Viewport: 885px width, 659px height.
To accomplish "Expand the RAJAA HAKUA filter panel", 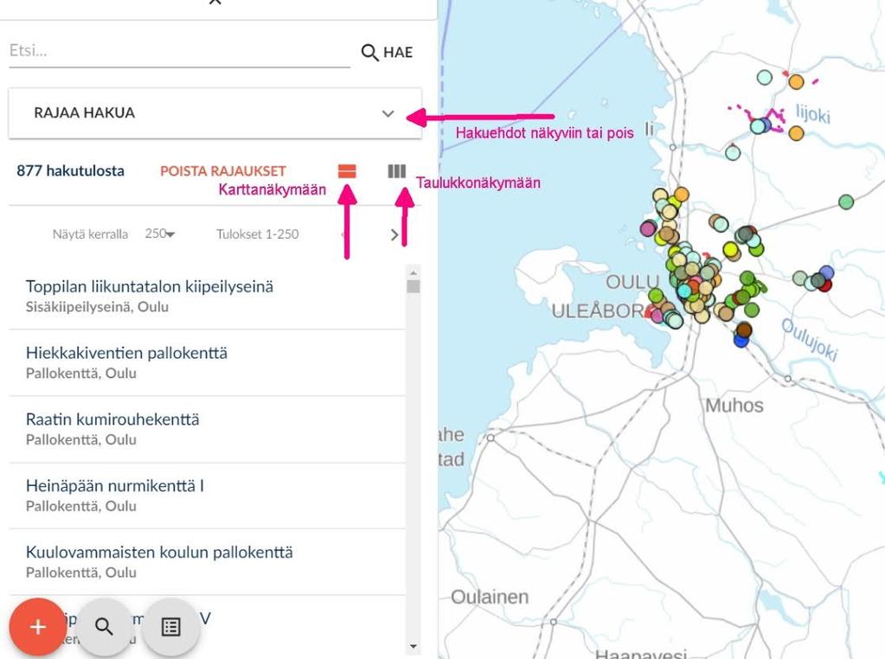I will [215, 112].
